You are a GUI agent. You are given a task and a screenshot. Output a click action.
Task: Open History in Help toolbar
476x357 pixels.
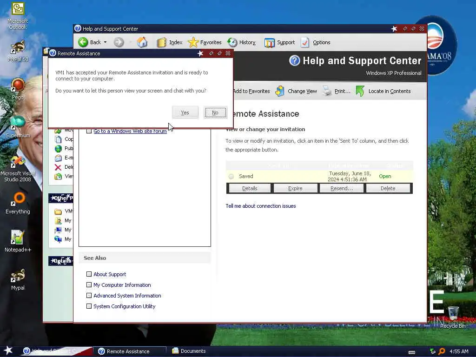pos(242,42)
